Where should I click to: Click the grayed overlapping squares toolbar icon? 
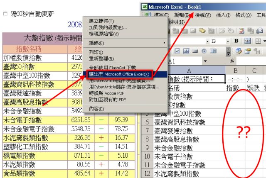(251, 31)
